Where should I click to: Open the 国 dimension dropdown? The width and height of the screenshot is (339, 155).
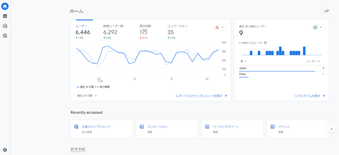tap(243, 61)
